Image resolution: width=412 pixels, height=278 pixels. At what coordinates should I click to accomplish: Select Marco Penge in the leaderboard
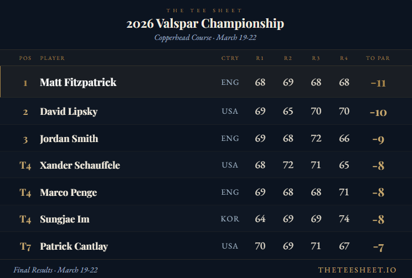(x=68, y=193)
